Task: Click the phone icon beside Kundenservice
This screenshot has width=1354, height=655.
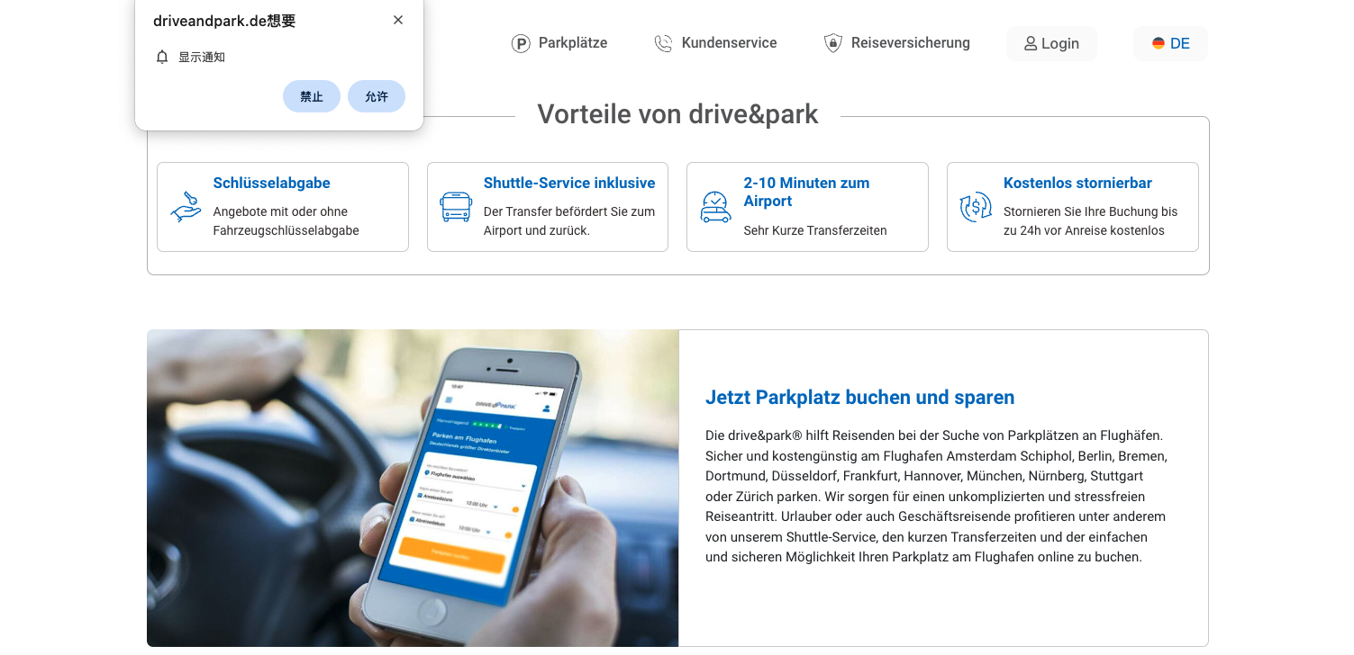Action: pyautogui.click(x=663, y=43)
